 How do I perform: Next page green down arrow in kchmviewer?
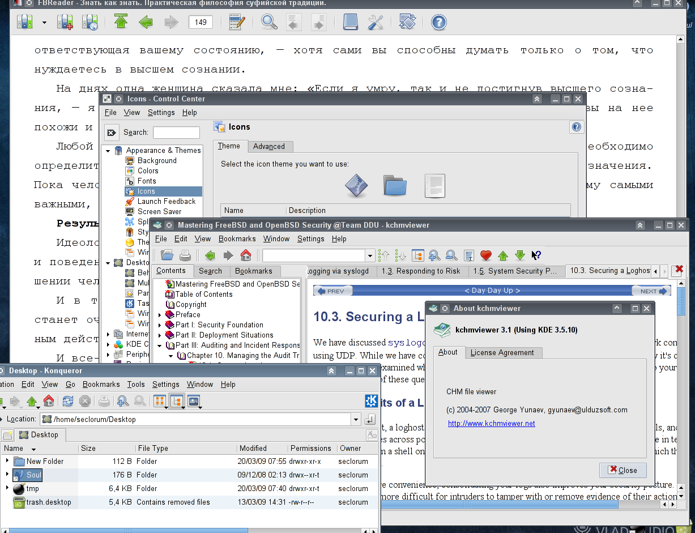tap(519, 255)
